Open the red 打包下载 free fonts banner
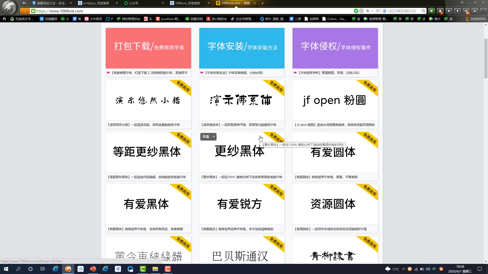Image resolution: width=488 pixels, height=274 pixels. coord(148,48)
